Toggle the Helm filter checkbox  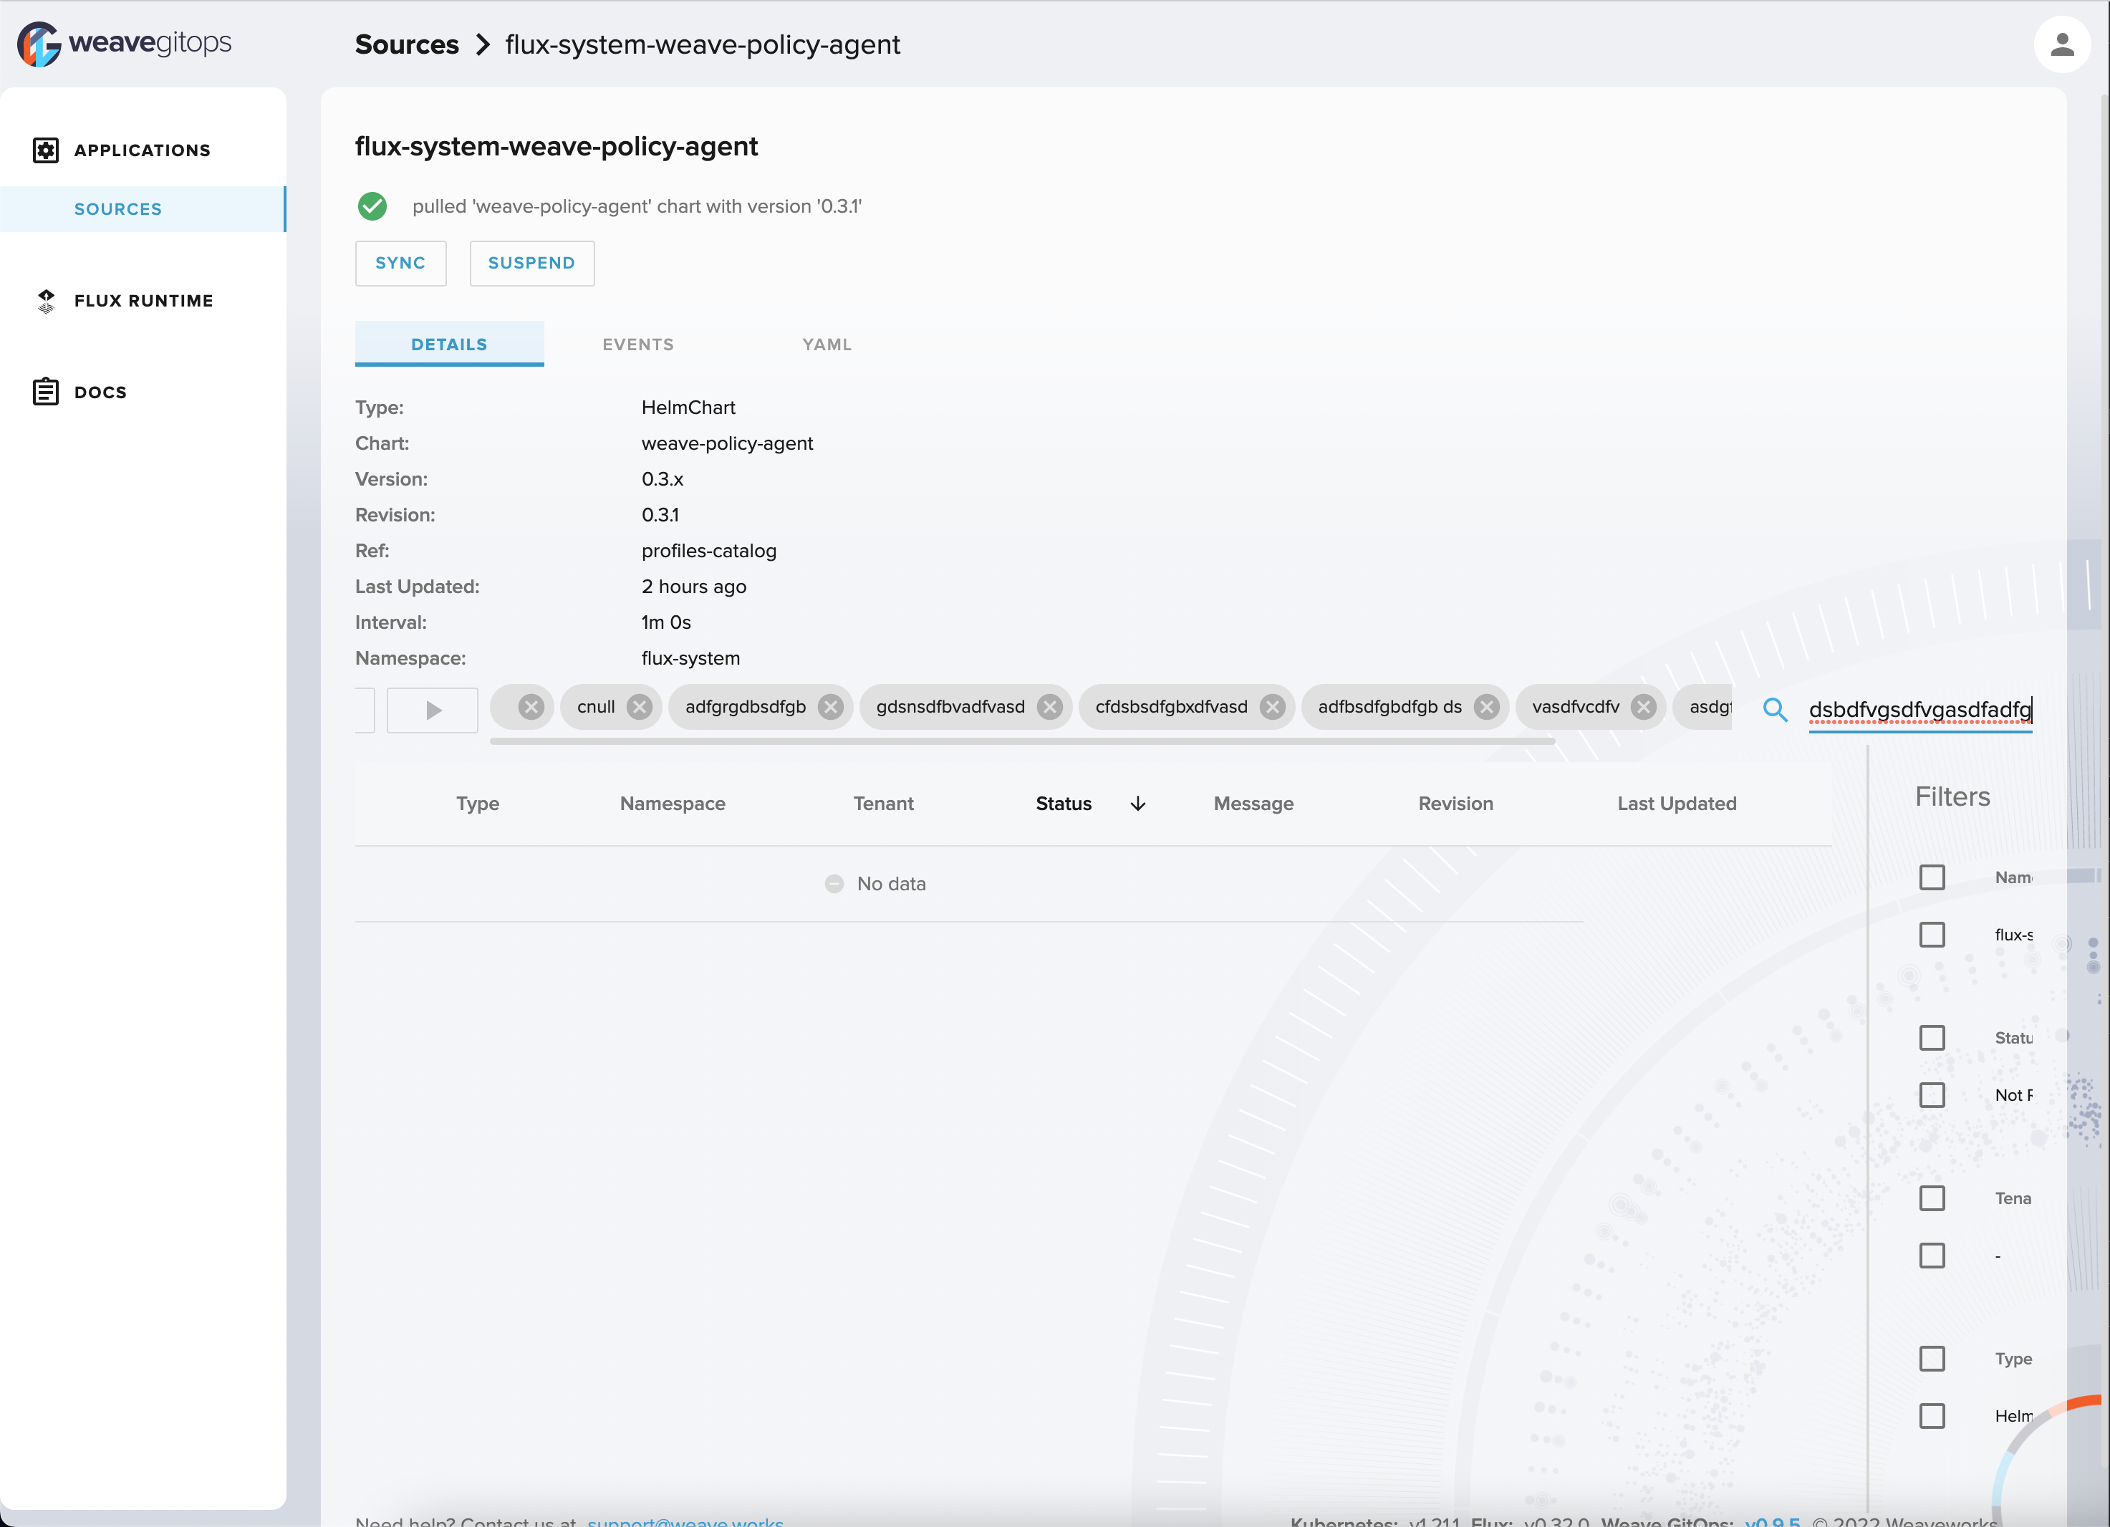click(x=1932, y=1416)
